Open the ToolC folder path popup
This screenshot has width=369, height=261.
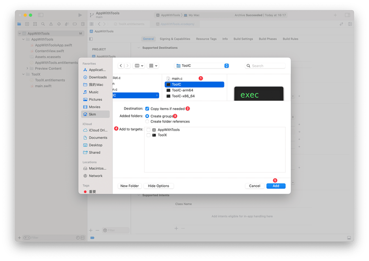(x=202, y=66)
